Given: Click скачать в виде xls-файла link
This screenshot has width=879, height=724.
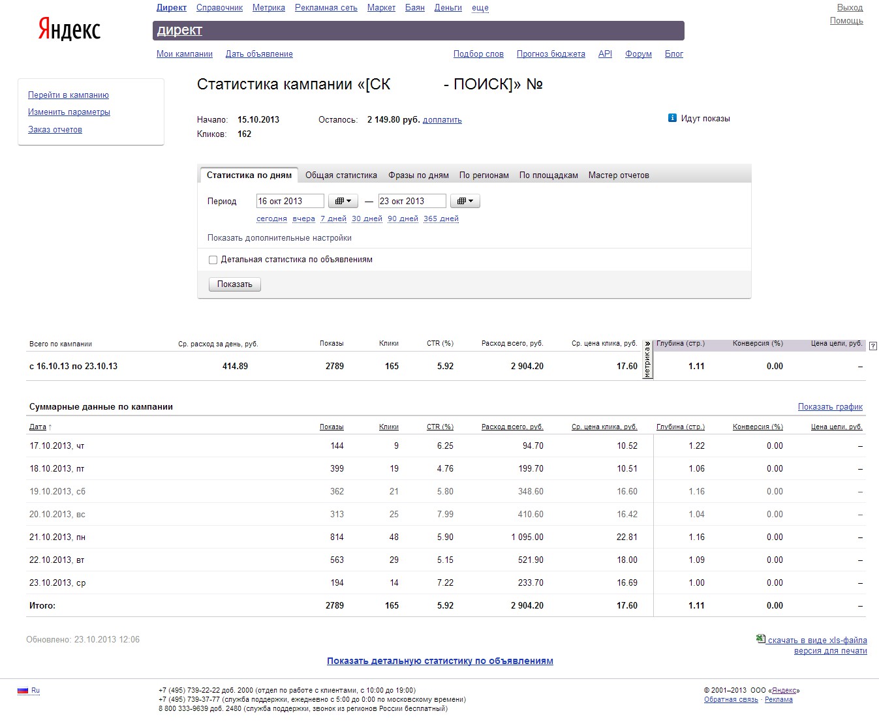Looking at the screenshot, I should [818, 641].
